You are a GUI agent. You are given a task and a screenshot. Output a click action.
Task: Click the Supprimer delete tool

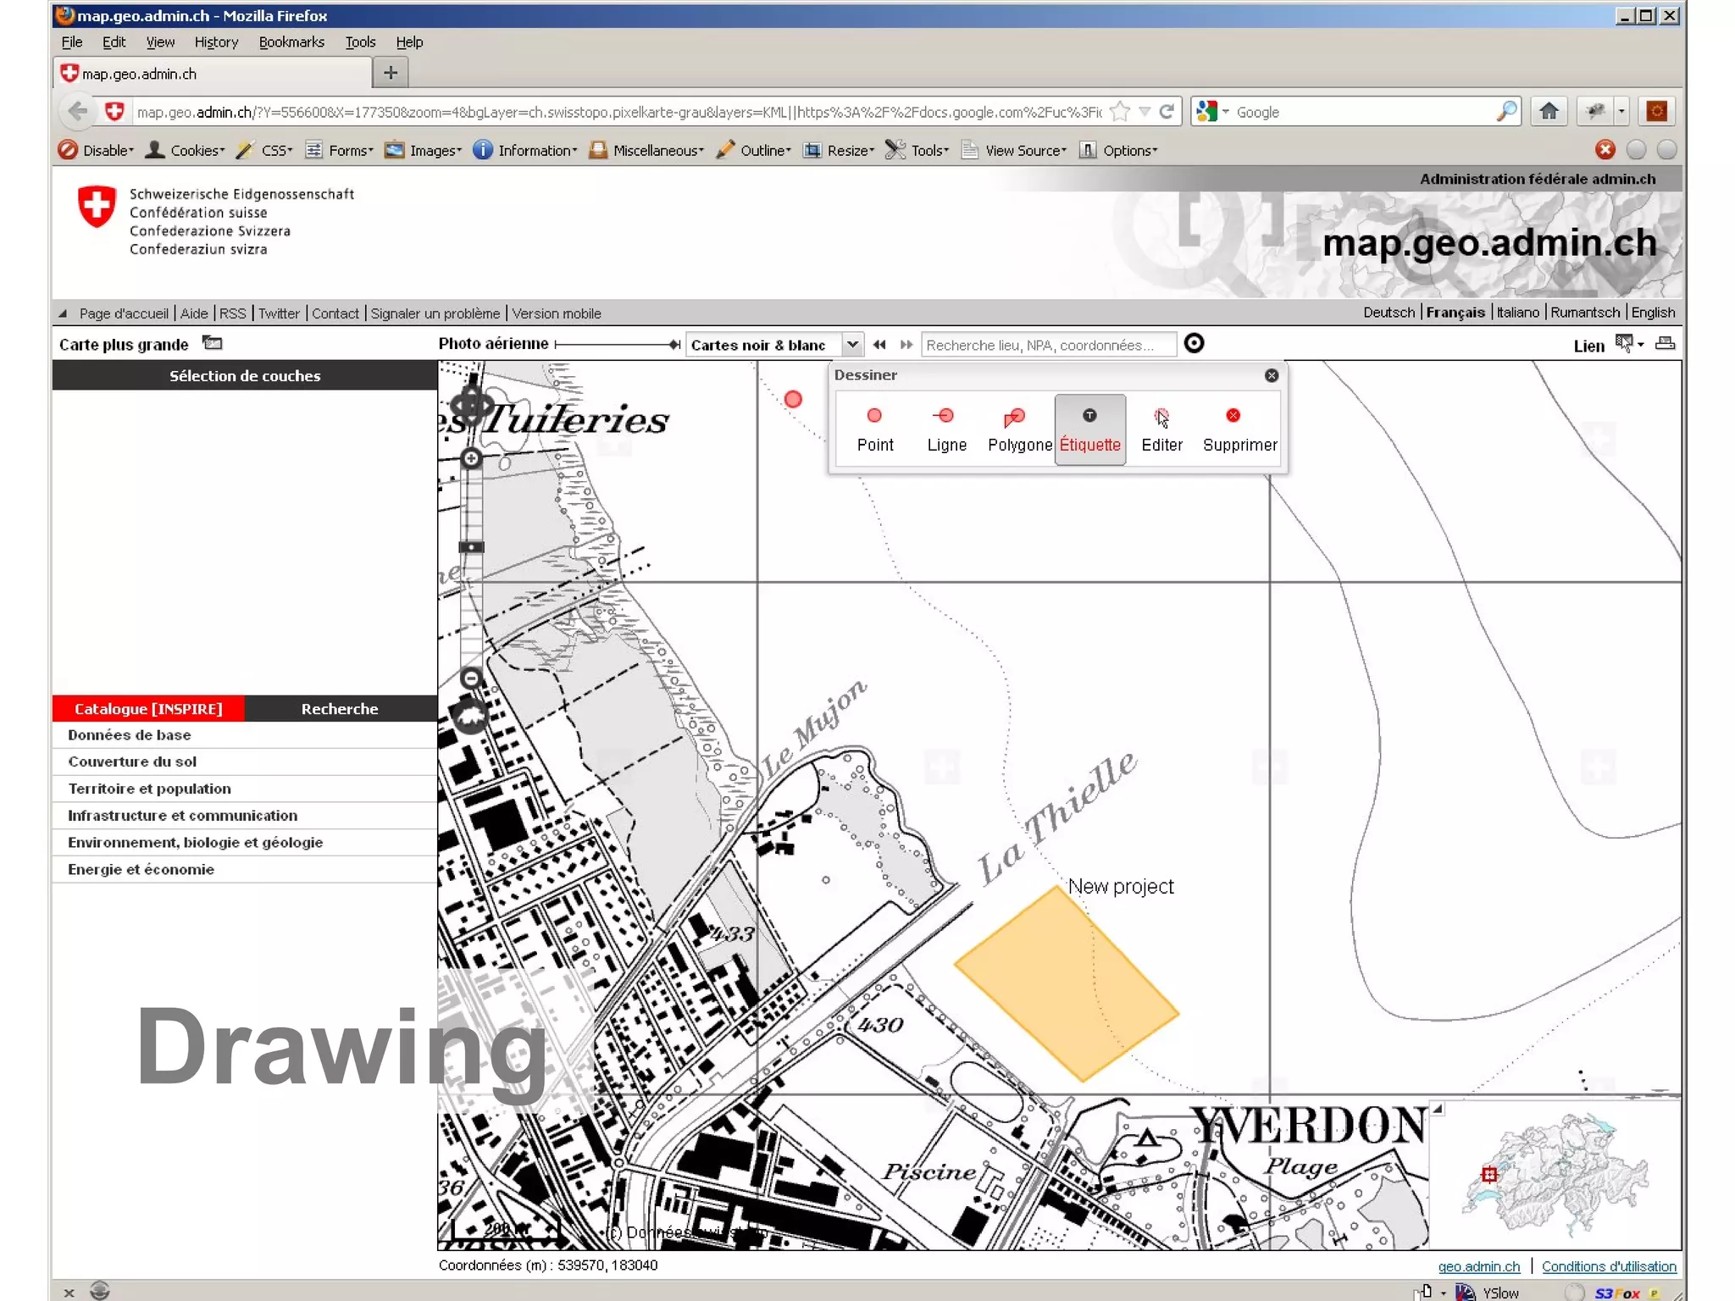click(x=1239, y=429)
